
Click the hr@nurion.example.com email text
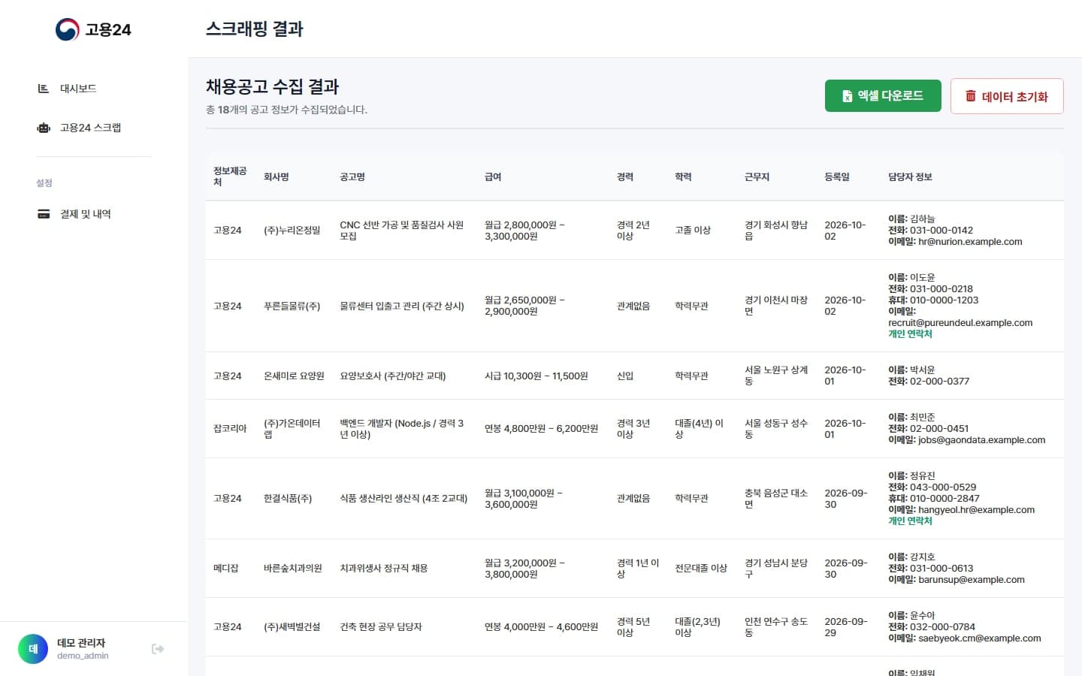970,242
